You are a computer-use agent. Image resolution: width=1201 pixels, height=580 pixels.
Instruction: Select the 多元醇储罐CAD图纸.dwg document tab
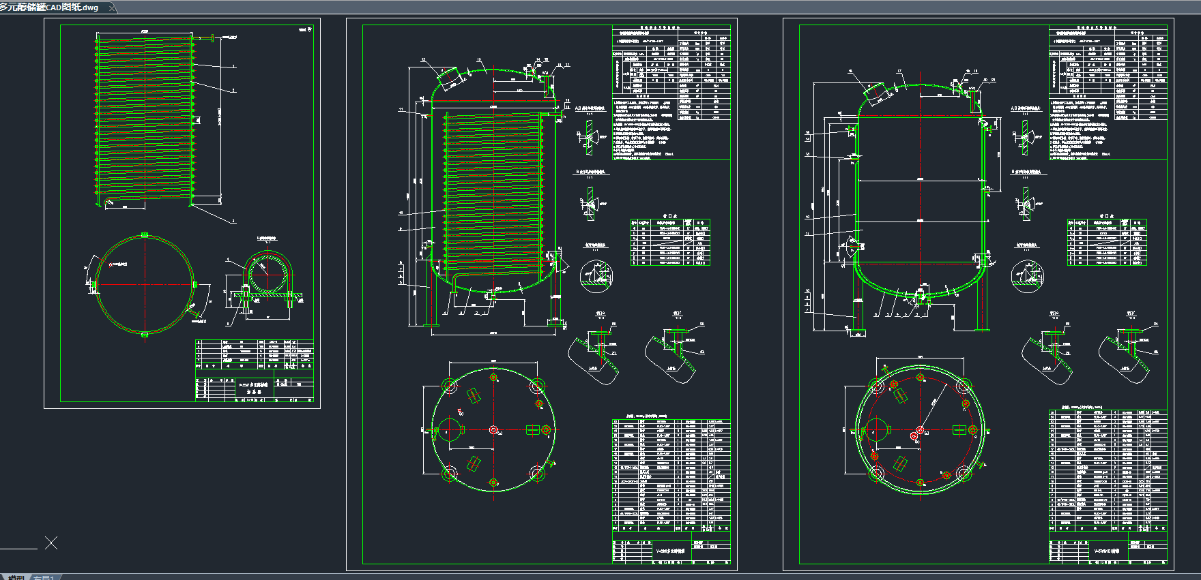coord(51,7)
